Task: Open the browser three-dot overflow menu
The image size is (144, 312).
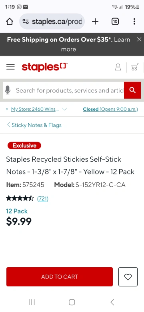Action: point(134,22)
